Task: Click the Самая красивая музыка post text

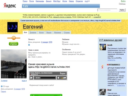Action: point(49,66)
